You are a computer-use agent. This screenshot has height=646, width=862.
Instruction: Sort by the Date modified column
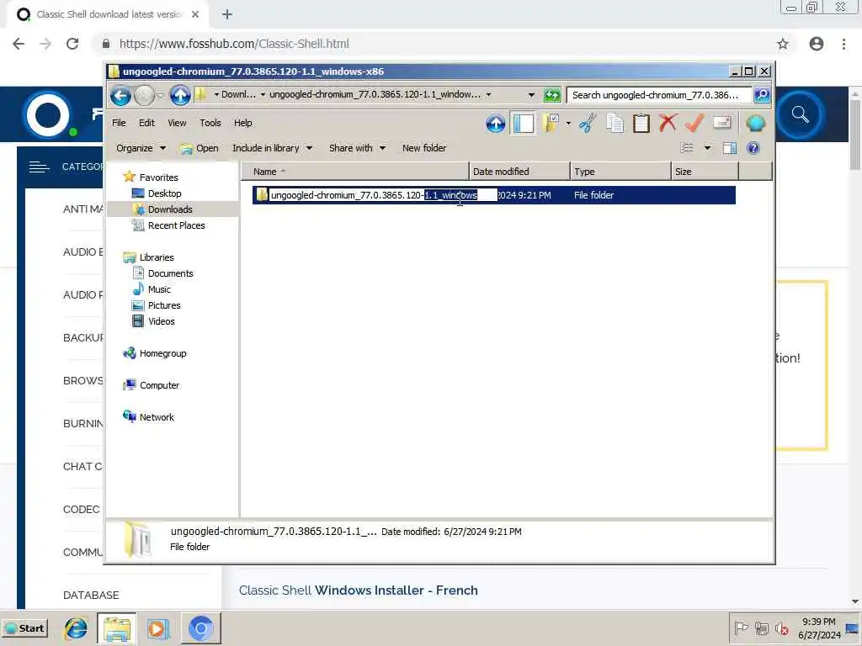pyautogui.click(x=519, y=172)
